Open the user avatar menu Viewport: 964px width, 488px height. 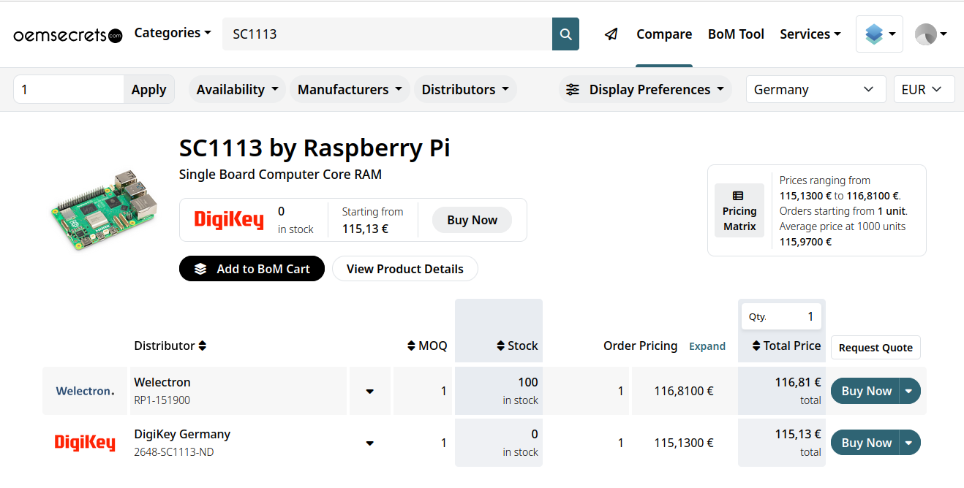click(931, 34)
